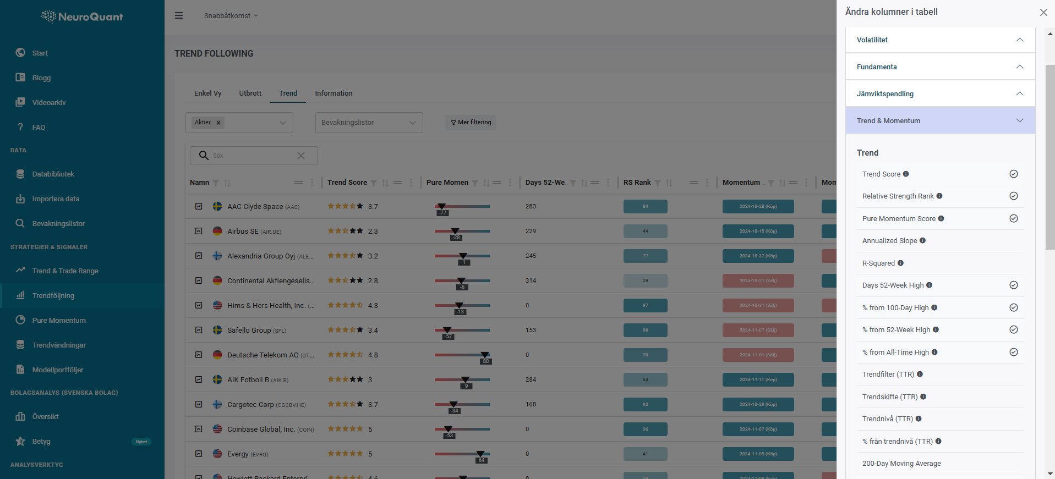Toggle the checkbox for AAC Clyde Space row

pos(199,206)
